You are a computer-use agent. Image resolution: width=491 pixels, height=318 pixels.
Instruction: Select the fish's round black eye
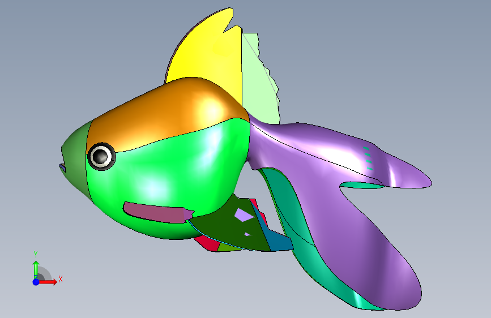tap(101, 156)
